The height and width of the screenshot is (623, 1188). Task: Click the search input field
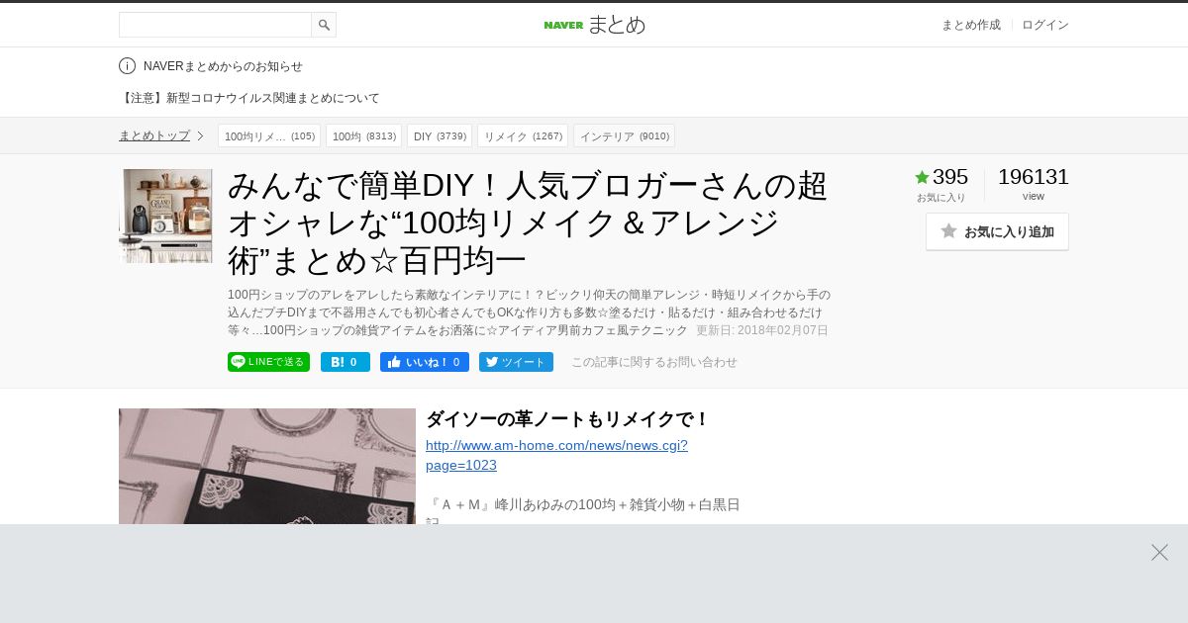pos(215,25)
